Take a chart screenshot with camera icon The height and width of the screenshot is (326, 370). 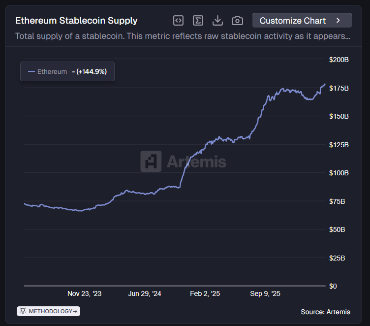click(x=237, y=20)
